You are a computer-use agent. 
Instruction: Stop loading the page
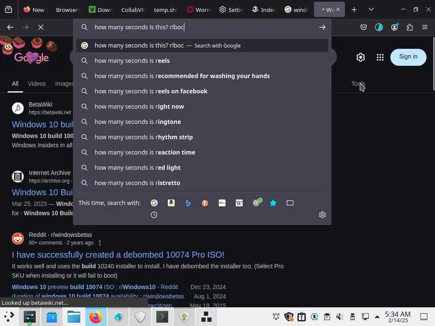click(41, 27)
